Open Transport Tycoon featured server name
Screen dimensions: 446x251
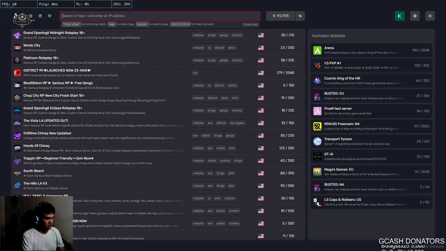(x=338, y=139)
